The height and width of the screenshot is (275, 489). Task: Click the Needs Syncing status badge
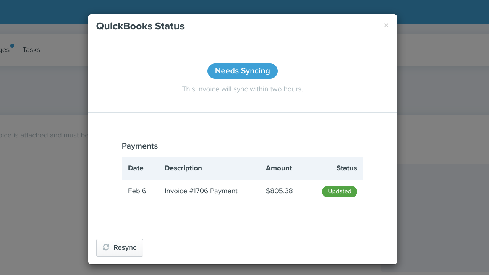(243, 71)
